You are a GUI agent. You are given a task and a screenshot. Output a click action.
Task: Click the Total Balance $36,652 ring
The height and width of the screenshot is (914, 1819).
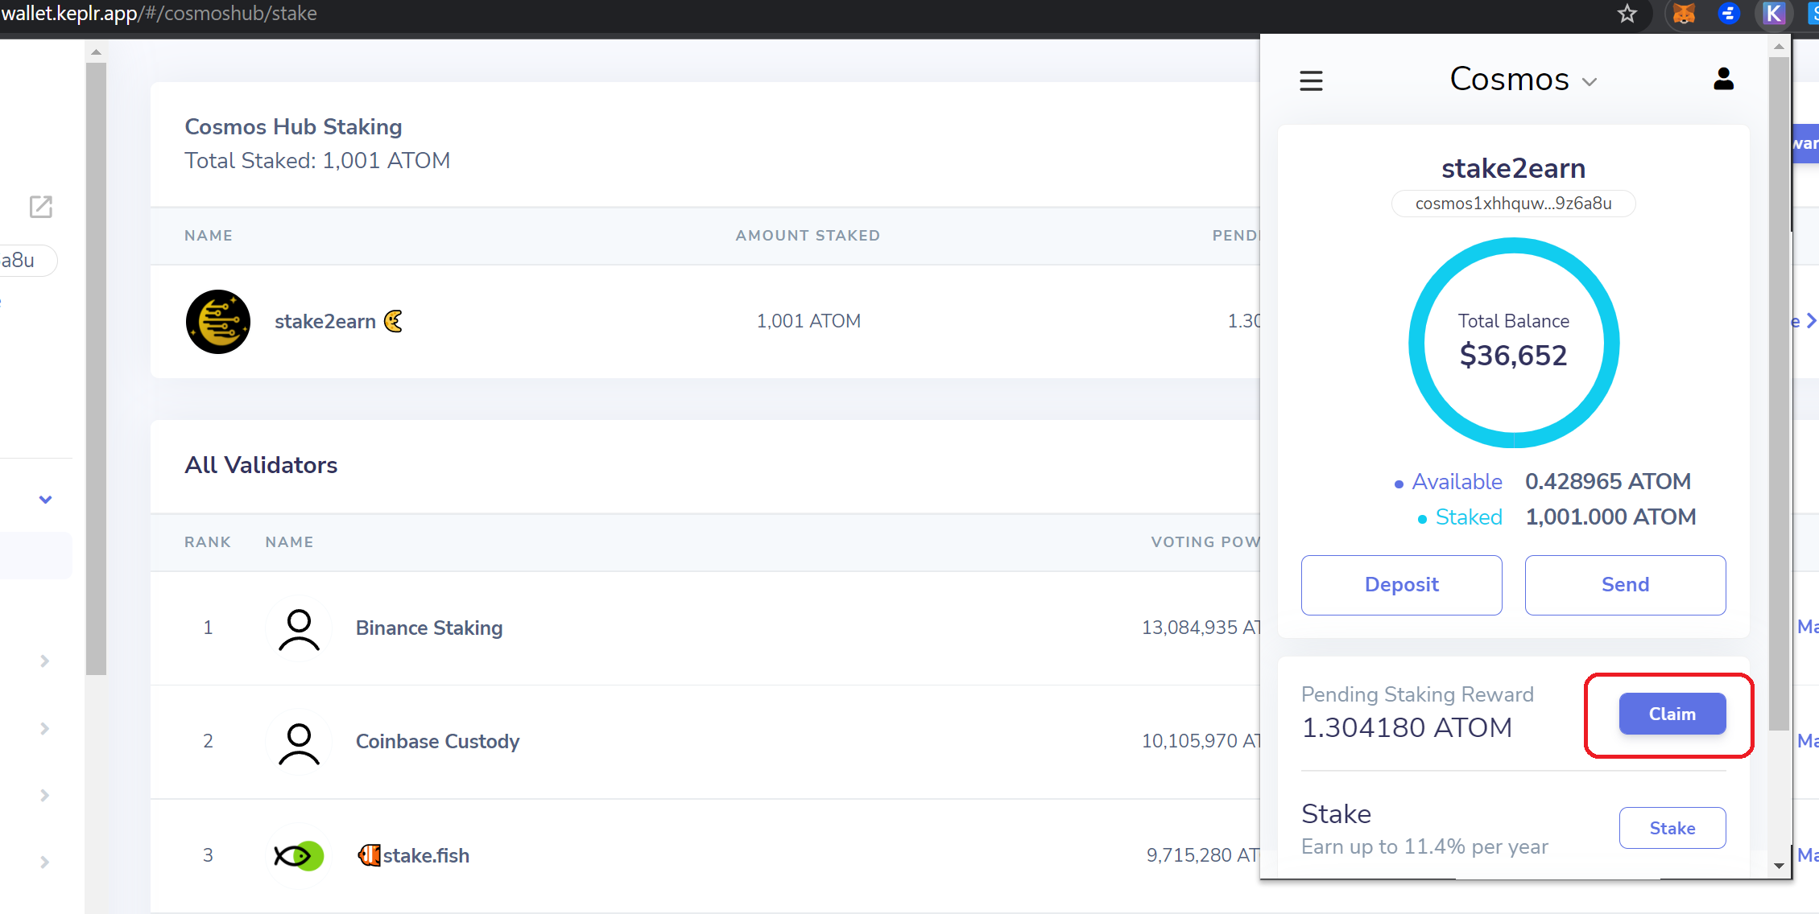coord(1513,342)
